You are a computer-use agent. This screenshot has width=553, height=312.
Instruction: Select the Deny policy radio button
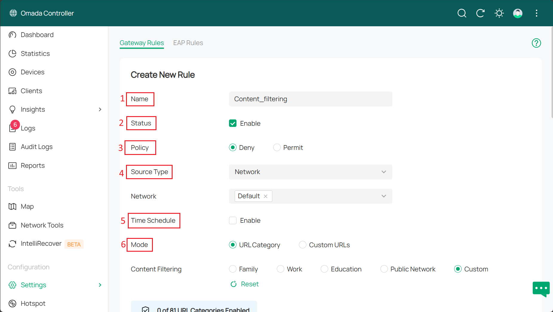233,147
